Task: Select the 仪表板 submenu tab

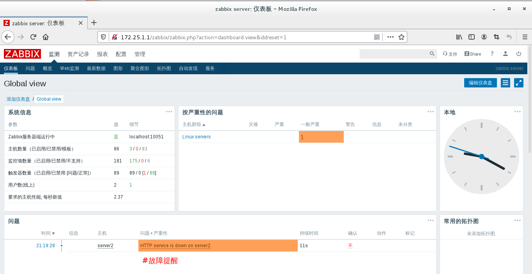Action: [x=11, y=68]
